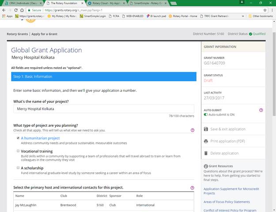Close the CRM Individuals tab
Image resolution: width=276 pixels, height=212 pixels.
tap(41, 3)
